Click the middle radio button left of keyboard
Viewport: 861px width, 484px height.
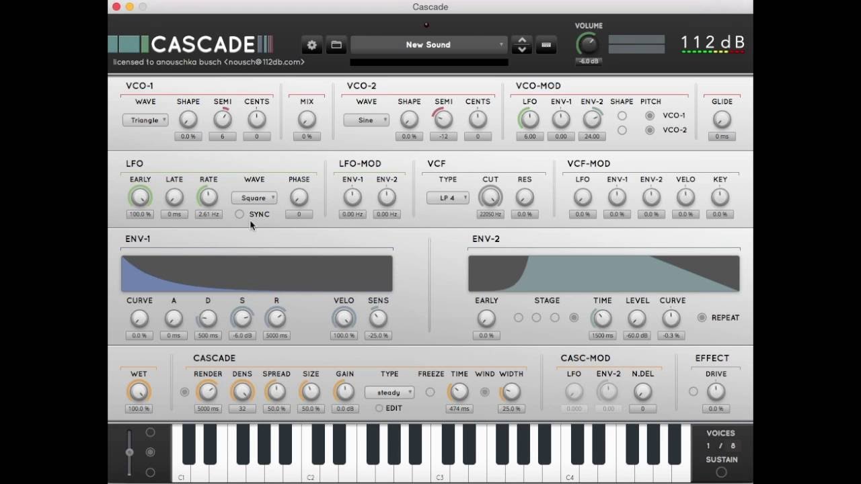[150, 452]
